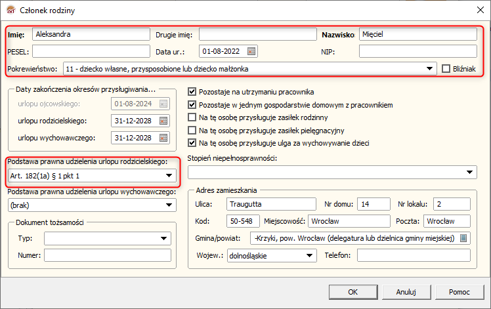Expand the Pokrewieństwo dropdown list
This screenshot has width=491, height=309.
(429, 68)
